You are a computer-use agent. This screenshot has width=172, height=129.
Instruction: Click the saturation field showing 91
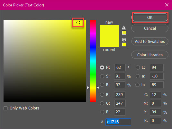tap(120, 76)
